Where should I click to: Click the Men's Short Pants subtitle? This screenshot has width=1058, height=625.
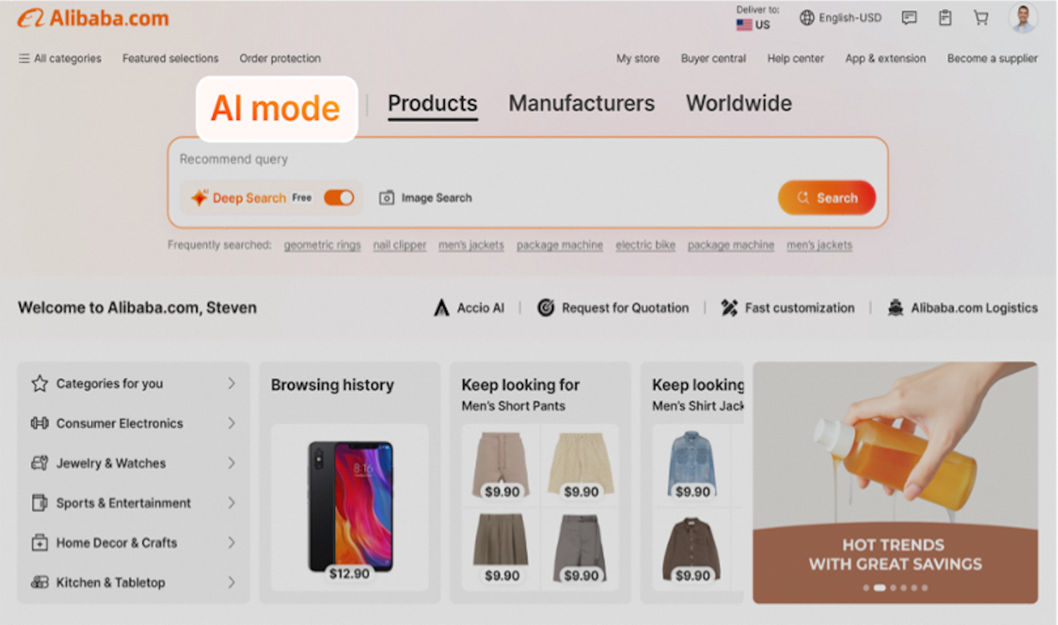pos(513,406)
